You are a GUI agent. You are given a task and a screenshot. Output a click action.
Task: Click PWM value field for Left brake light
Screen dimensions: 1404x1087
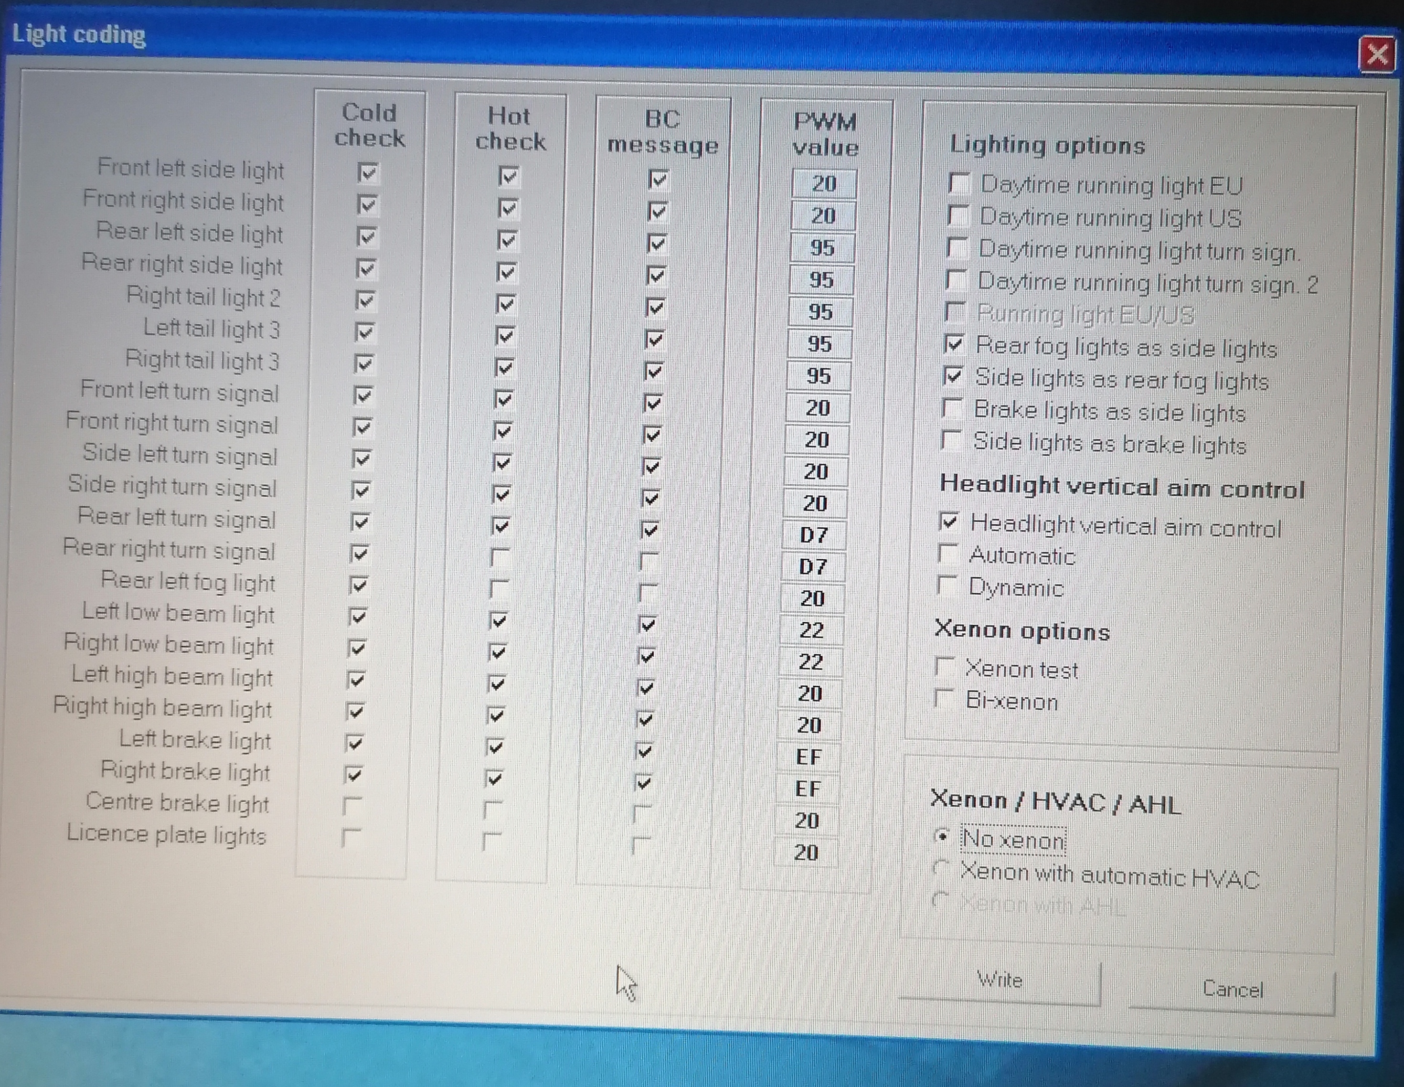808,757
